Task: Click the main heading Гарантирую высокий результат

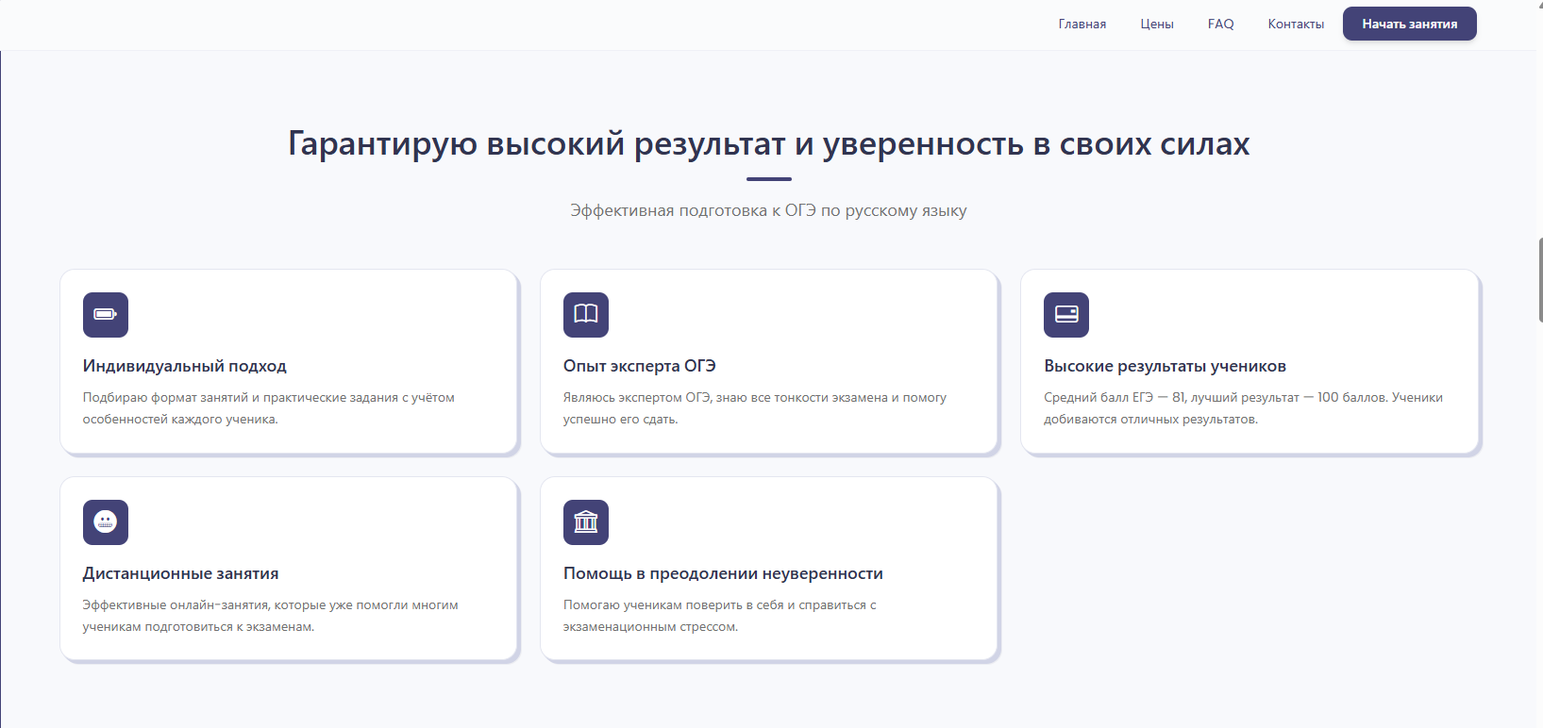Action: (x=768, y=144)
